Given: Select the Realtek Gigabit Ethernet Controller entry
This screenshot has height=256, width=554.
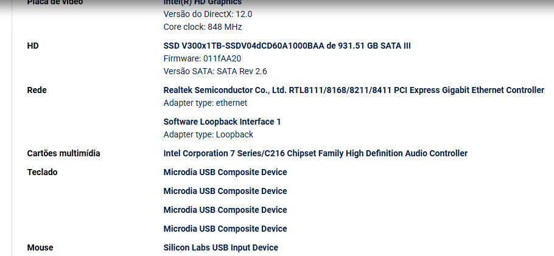Looking at the screenshot, I should 354,90.
